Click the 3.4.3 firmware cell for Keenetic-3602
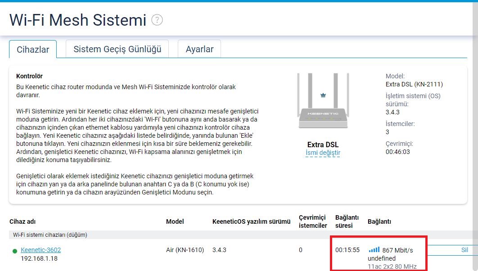 [x=220, y=250]
